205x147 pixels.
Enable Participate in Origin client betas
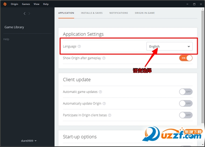pyautogui.click(x=186, y=115)
